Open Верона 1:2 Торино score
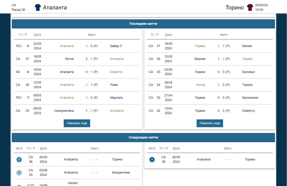The image size is (287, 186). pos(224,59)
